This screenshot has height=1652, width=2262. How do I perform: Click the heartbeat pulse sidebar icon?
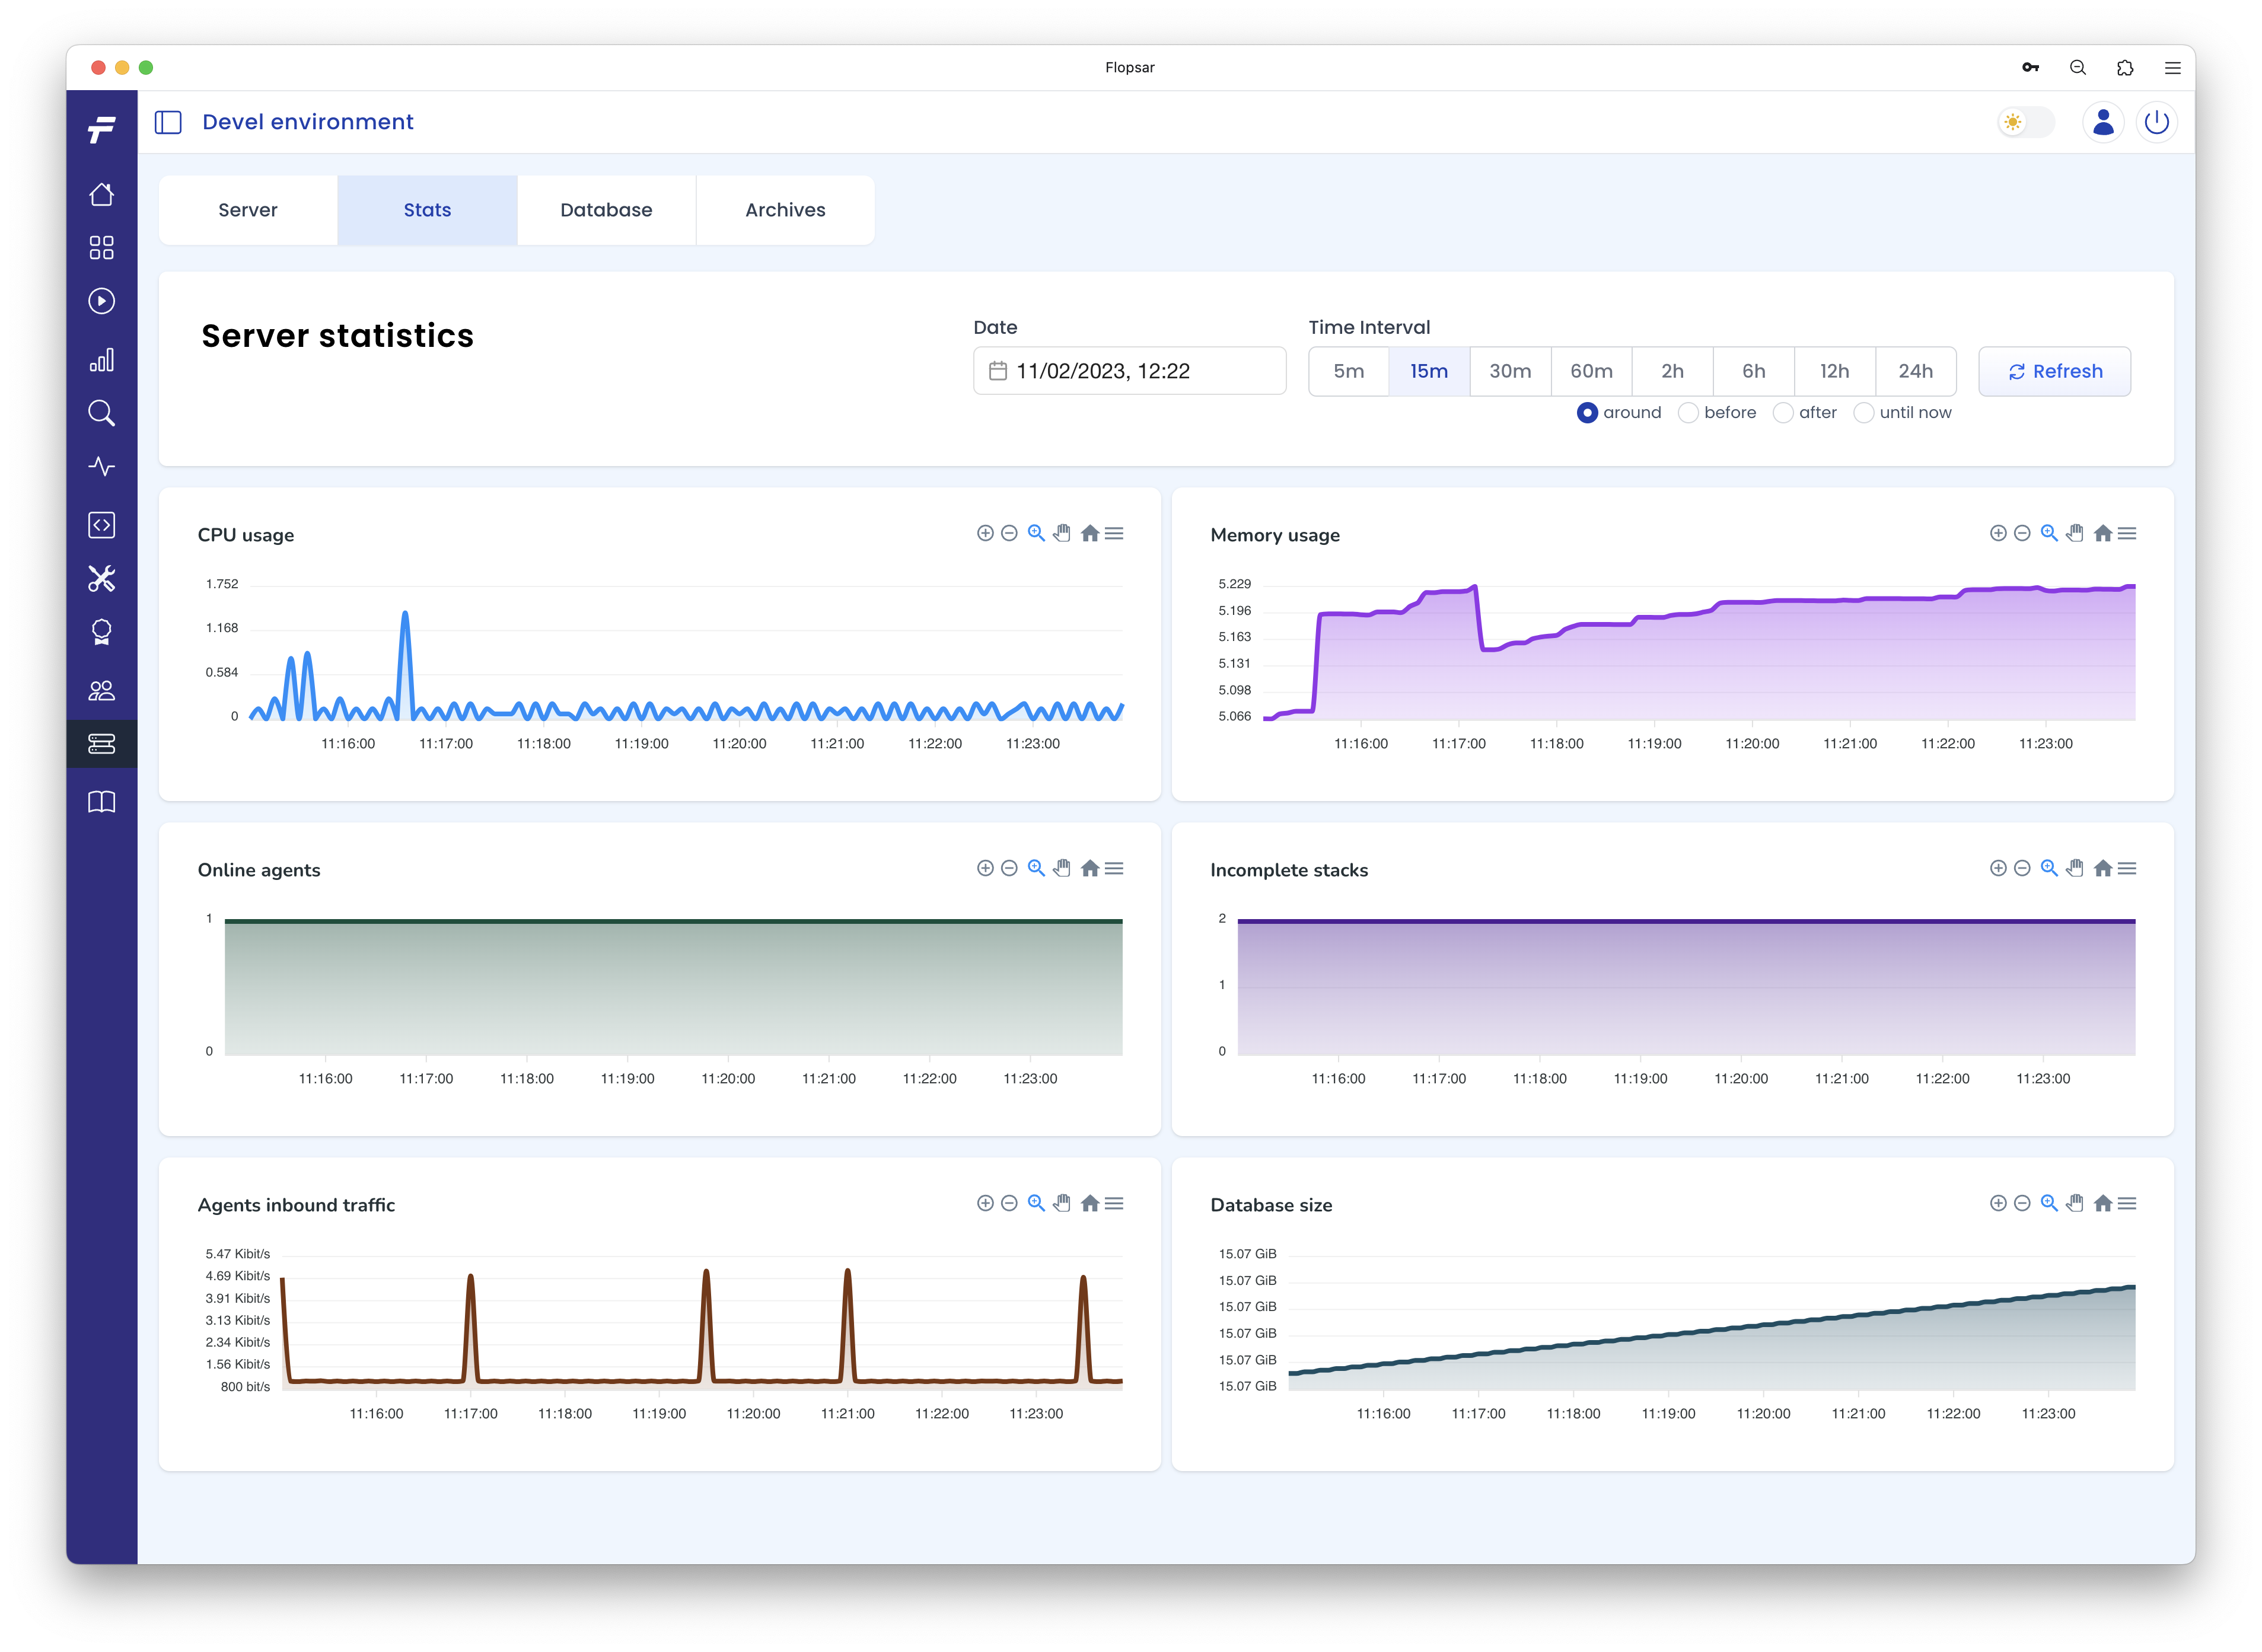pyautogui.click(x=101, y=466)
